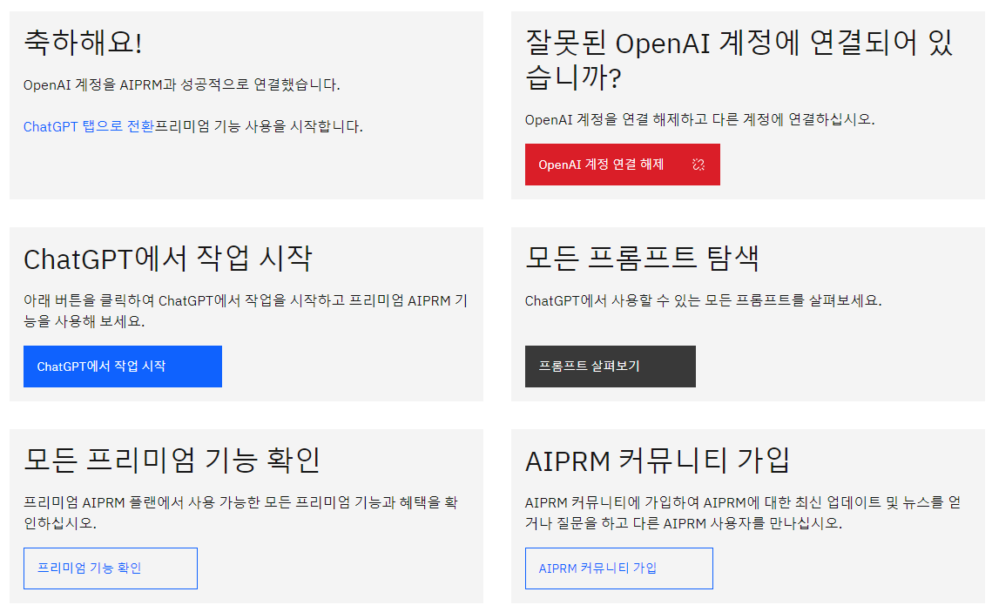Click the unlink icon on the red button
Viewport: 992px width, 612px height.
tap(698, 165)
